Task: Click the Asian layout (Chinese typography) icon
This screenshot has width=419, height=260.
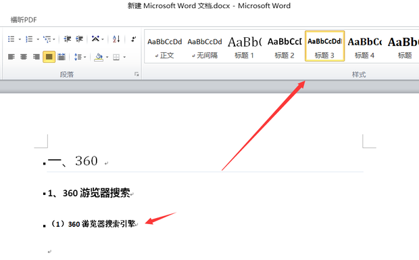Action: point(95,39)
